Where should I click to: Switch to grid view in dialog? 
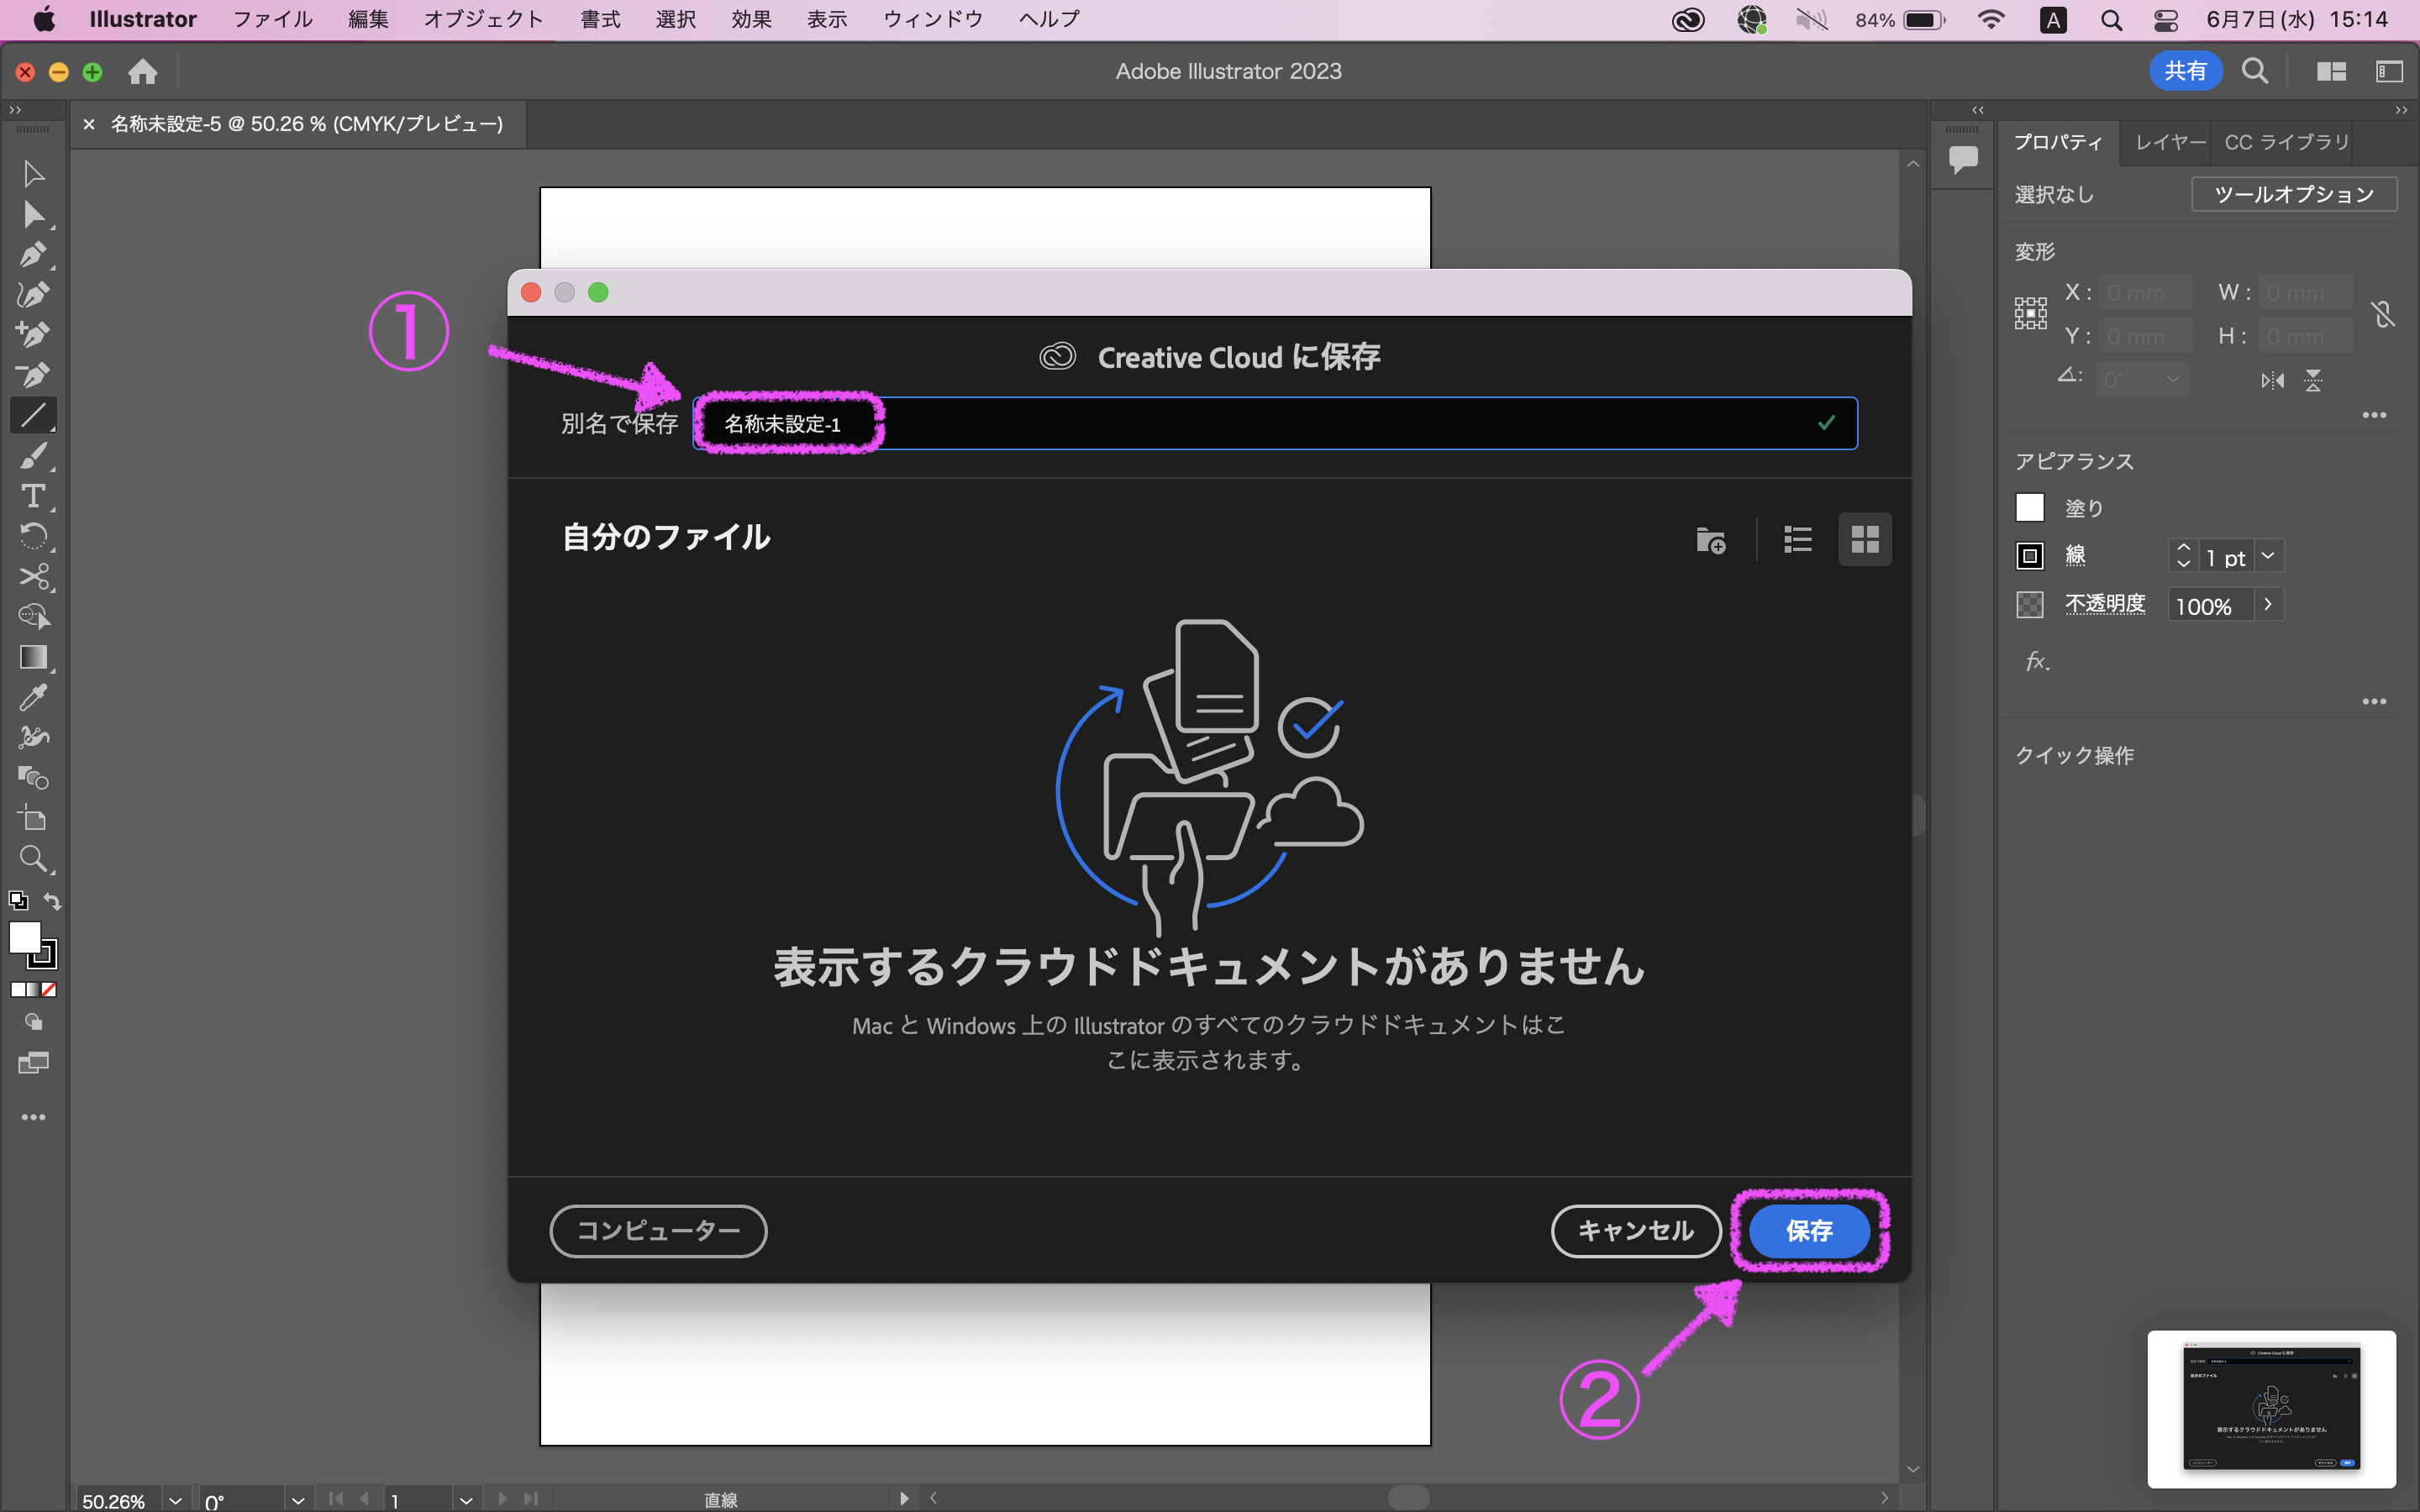[x=1865, y=540]
